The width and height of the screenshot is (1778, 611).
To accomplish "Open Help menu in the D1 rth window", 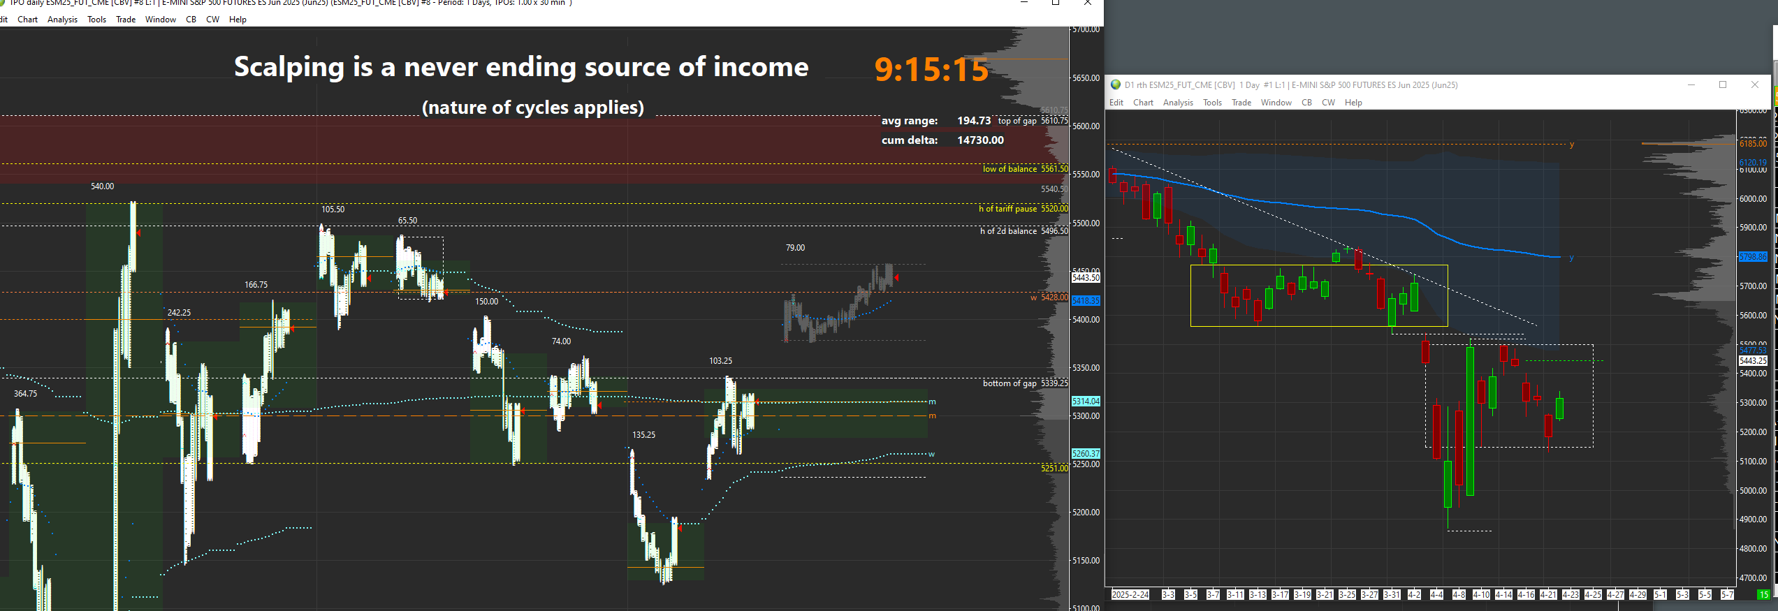I will [x=1353, y=103].
